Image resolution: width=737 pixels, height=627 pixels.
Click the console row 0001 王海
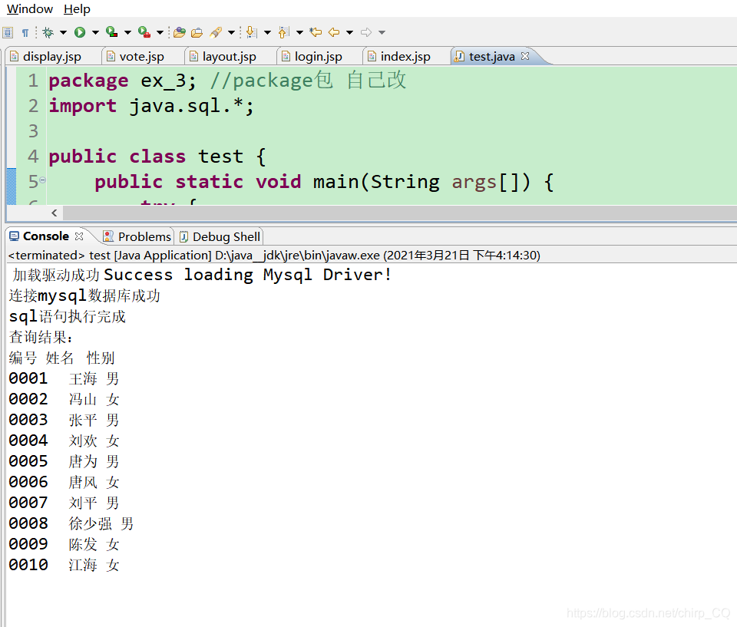64,378
